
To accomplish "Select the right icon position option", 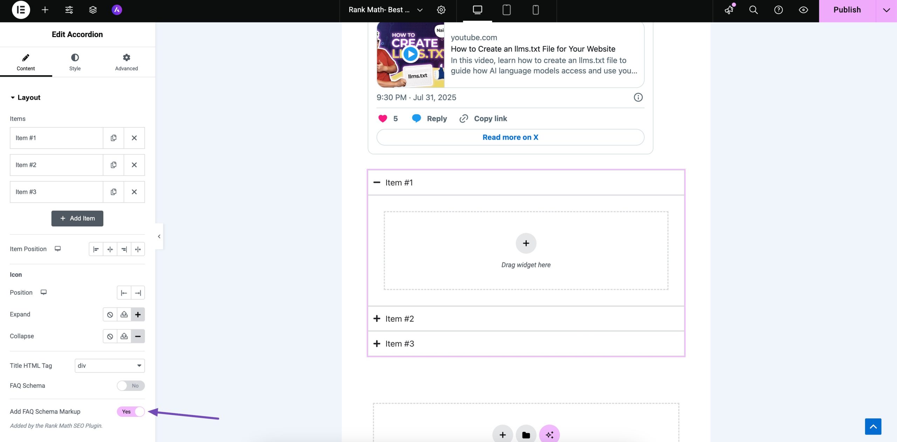I will (x=138, y=293).
